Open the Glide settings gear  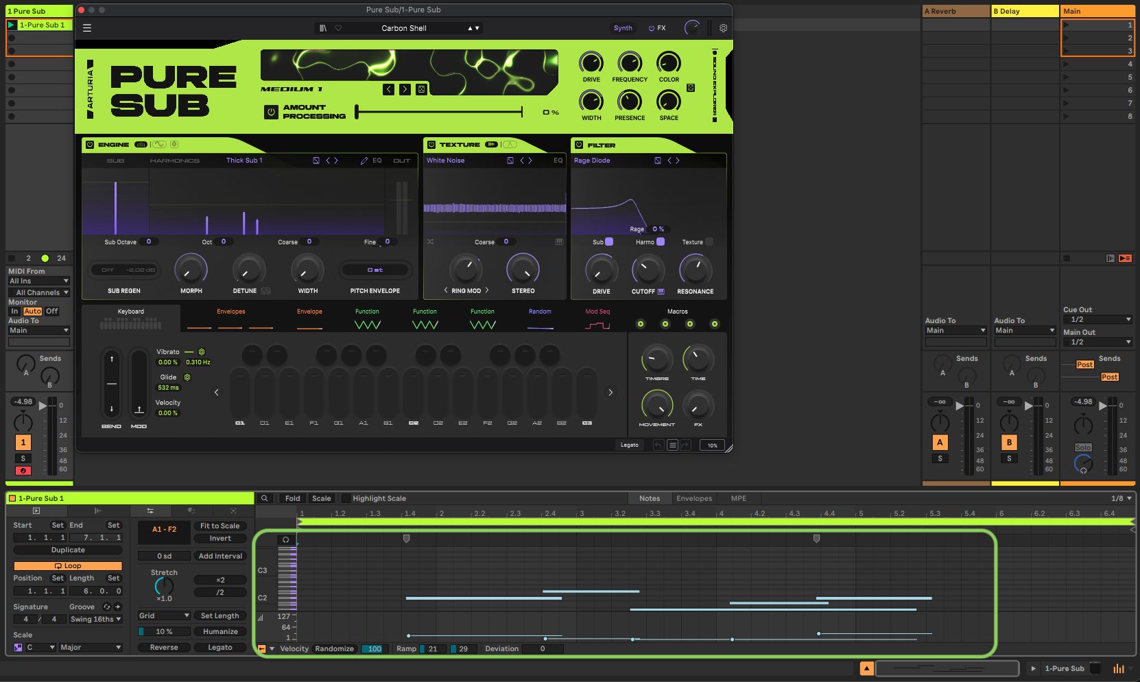[x=187, y=377]
